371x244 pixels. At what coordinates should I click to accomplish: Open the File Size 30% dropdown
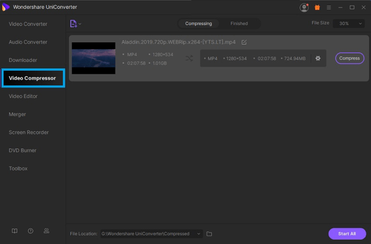[349, 24]
